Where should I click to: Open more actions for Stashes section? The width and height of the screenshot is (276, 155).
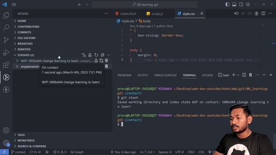point(109,55)
